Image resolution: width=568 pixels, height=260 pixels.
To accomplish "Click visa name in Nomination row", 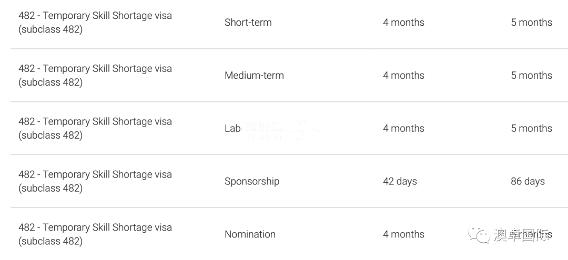I will [x=95, y=234].
